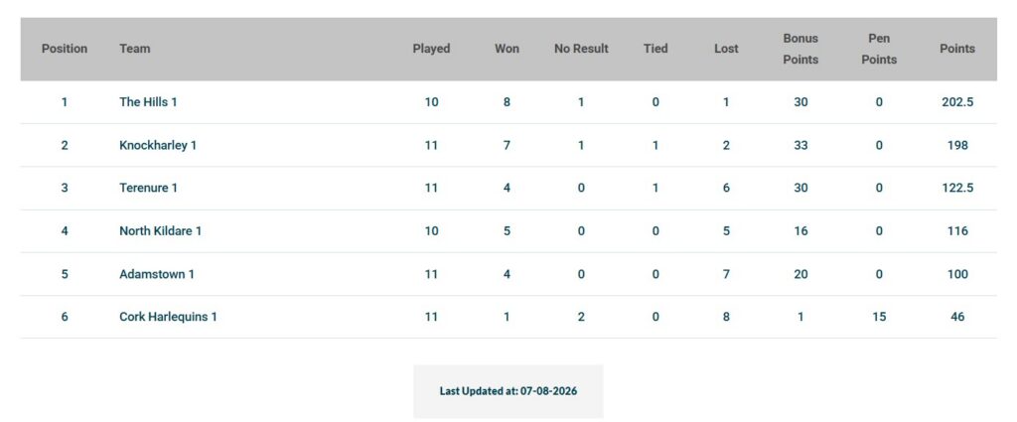Sort table by Played column header

coord(431,49)
